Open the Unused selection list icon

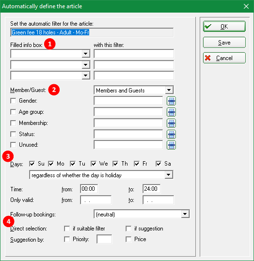click(171, 145)
